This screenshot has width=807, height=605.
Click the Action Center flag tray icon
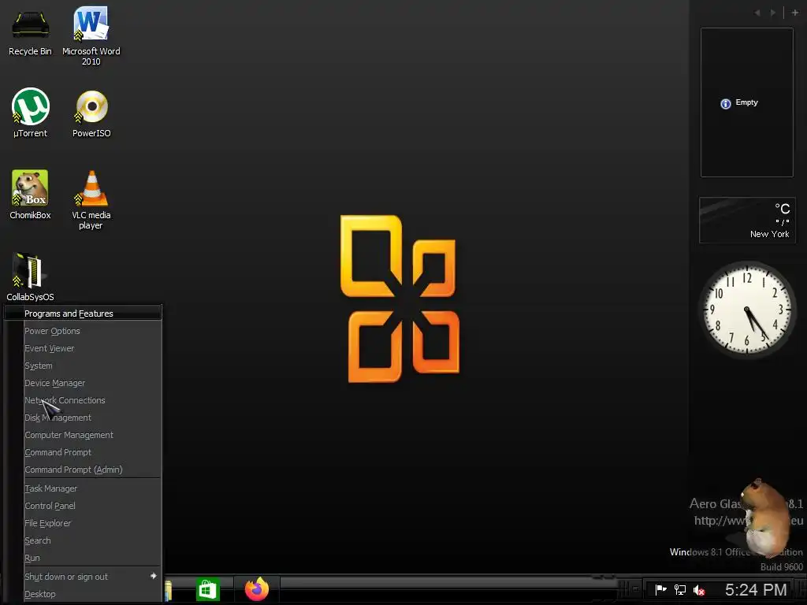tap(661, 589)
